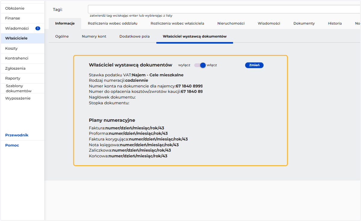Select the Ogólne sub-tab
The image size is (361, 221).
62,36
